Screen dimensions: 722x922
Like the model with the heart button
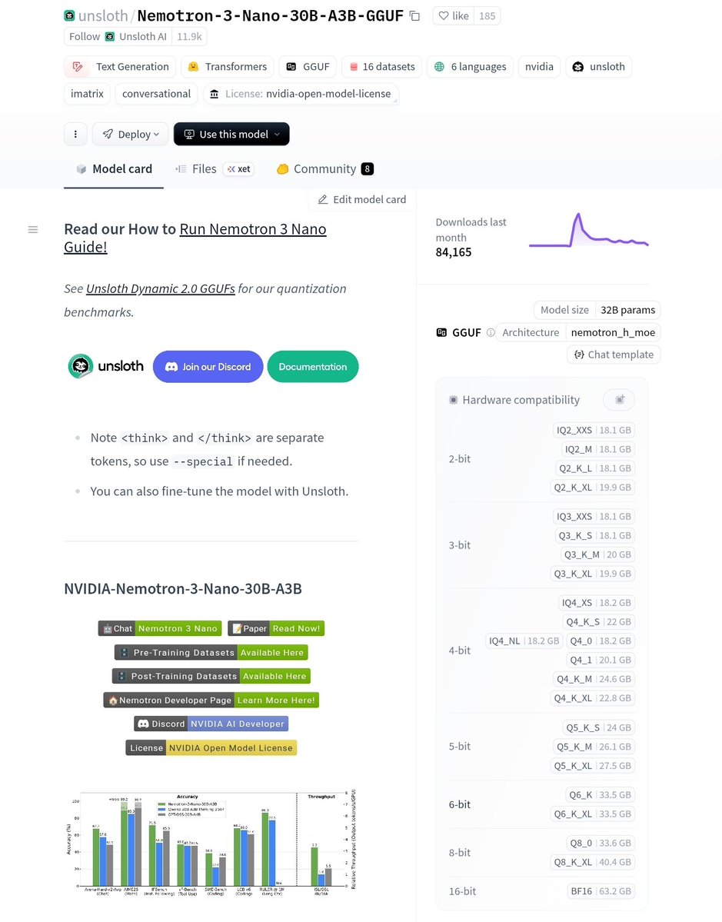coord(454,16)
